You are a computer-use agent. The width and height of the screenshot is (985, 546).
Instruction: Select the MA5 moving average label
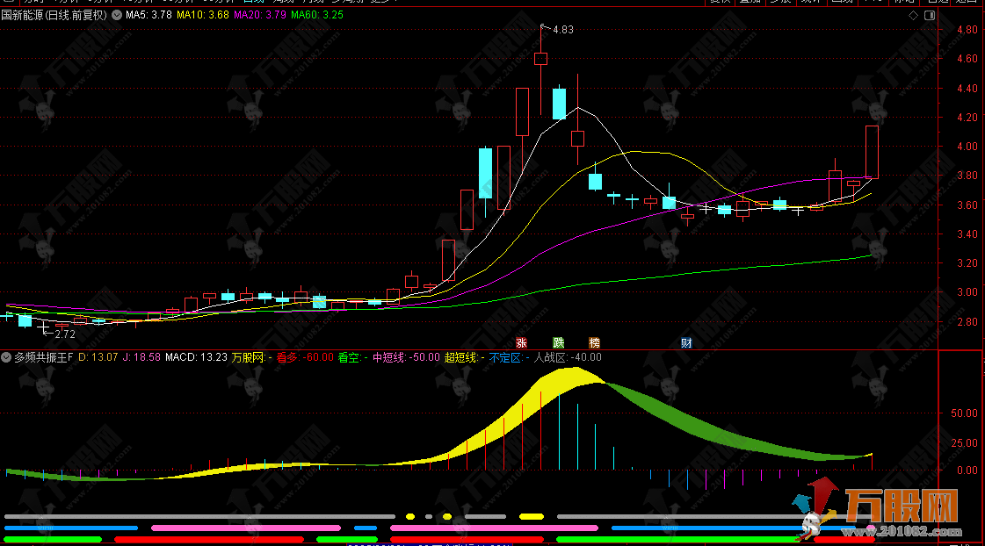pyautogui.click(x=148, y=15)
